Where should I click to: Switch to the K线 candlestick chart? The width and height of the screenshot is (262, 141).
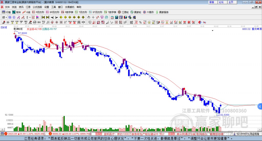point(26,12)
